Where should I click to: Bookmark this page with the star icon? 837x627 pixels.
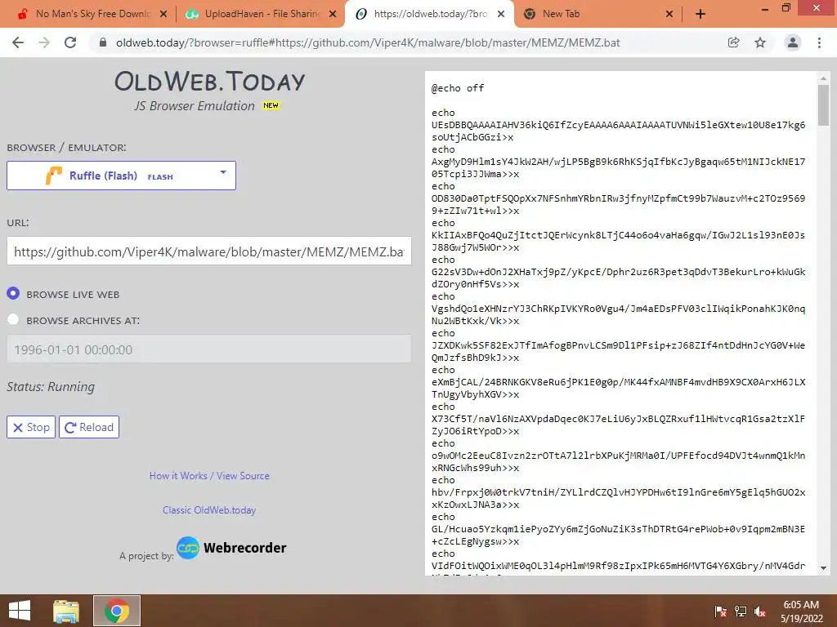click(760, 42)
